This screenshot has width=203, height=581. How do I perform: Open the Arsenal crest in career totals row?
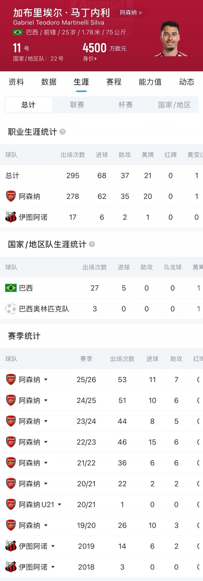tap(11, 196)
